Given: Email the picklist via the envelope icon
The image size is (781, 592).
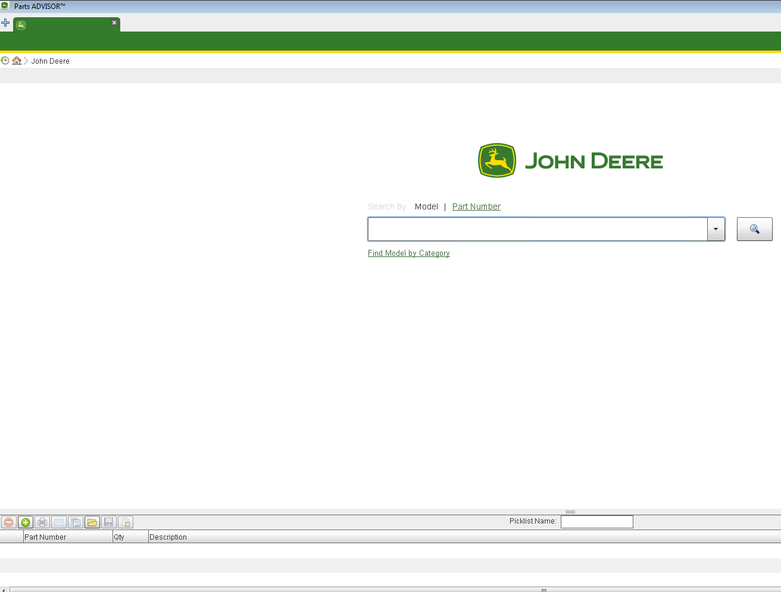Looking at the screenshot, I should pyautogui.click(x=59, y=522).
